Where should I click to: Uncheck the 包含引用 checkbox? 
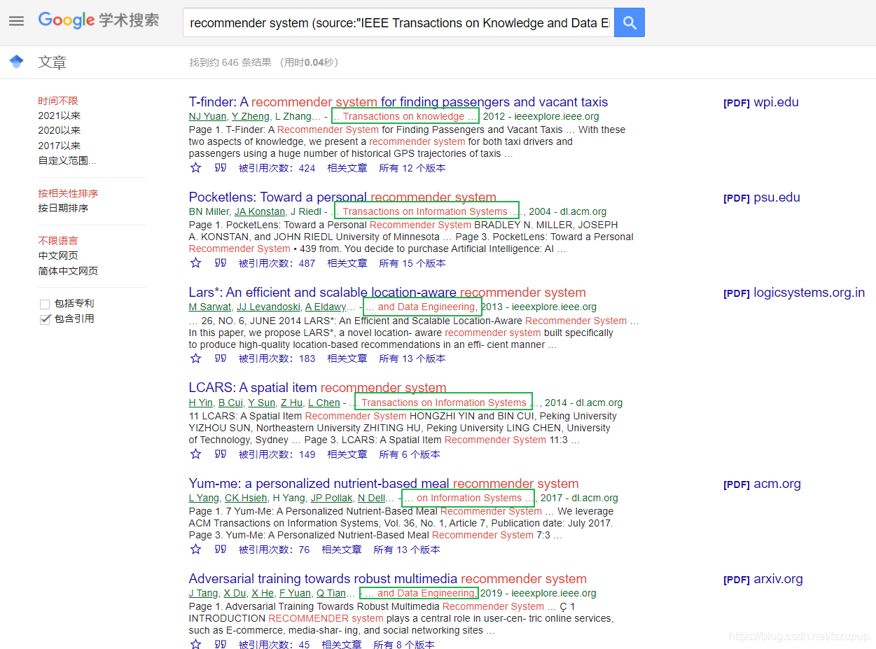point(45,319)
